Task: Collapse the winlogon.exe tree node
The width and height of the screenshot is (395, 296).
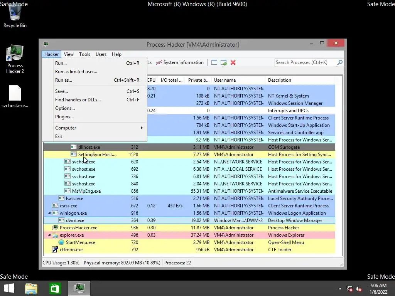Action: (49, 213)
